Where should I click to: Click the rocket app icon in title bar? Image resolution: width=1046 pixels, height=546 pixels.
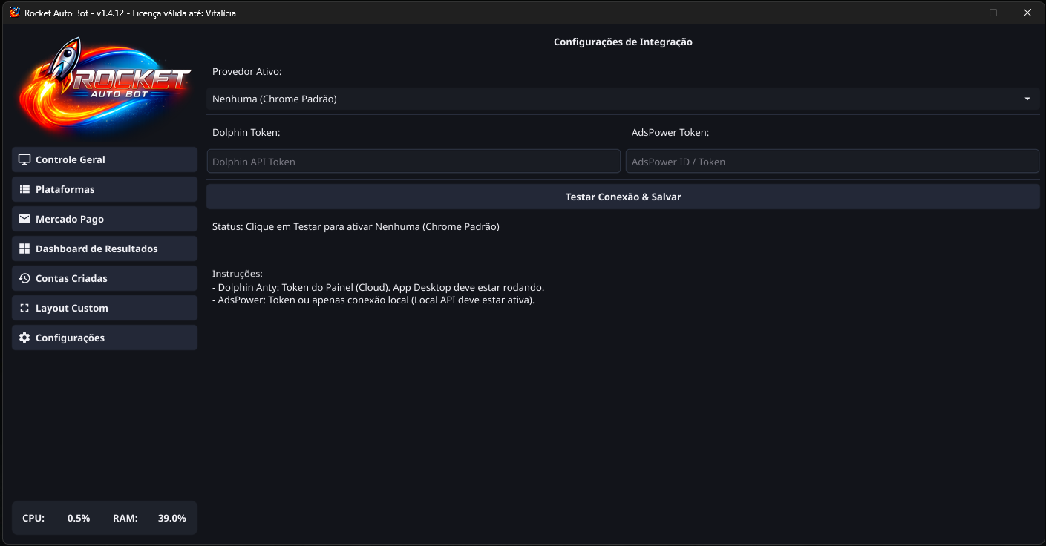pos(14,13)
